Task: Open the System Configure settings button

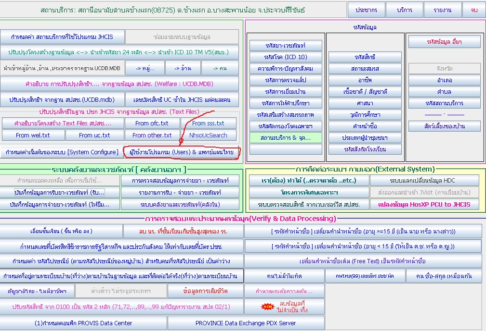Action: click(x=61, y=152)
